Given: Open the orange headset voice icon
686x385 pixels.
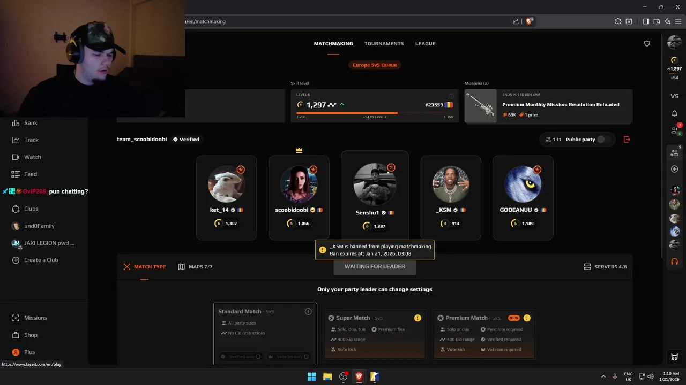Looking at the screenshot, I should tap(674, 262).
